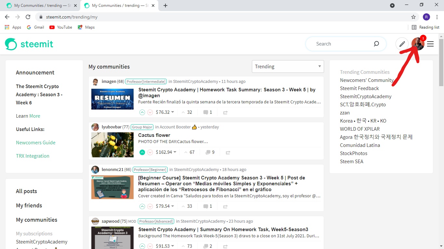Open the Apps shortcut in bookmarks bar

coord(13,27)
